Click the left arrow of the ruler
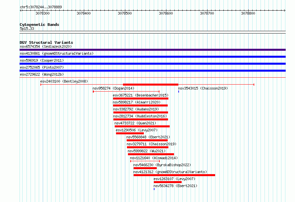The width and height of the screenshot is (295, 202). tap(21, 10)
